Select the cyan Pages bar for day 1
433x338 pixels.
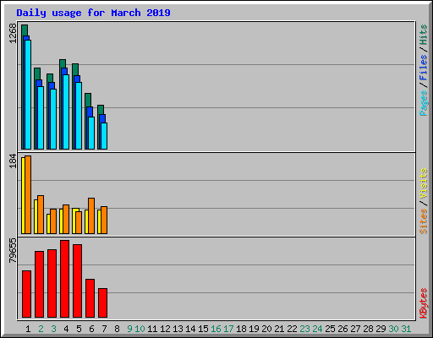click(x=28, y=95)
